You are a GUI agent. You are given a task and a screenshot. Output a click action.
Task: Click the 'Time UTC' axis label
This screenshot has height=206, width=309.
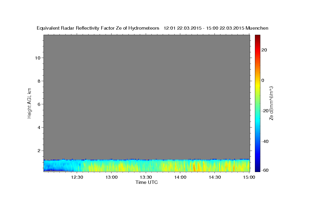pyautogui.click(x=147, y=182)
